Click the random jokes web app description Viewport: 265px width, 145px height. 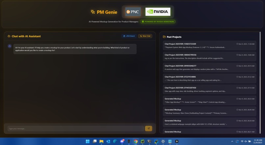[x=197, y=69]
